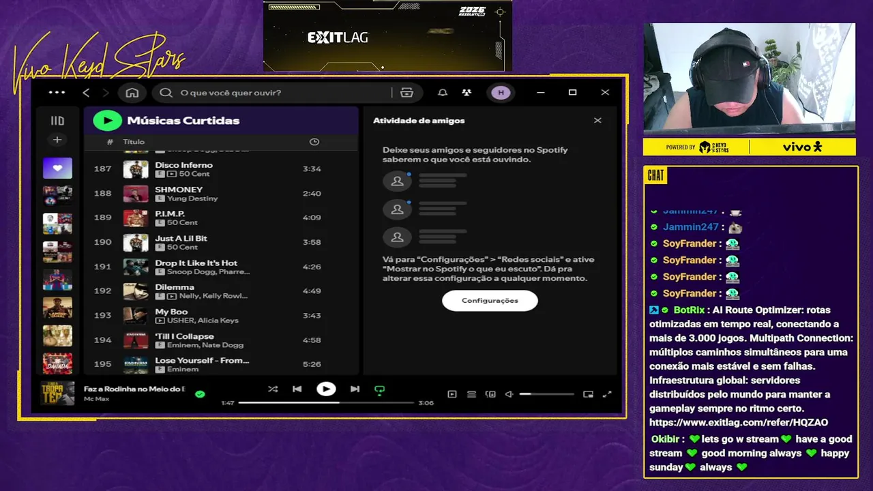The height and width of the screenshot is (491, 873).
Task: Mute with the volume speaker icon
Action: click(509, 394)
